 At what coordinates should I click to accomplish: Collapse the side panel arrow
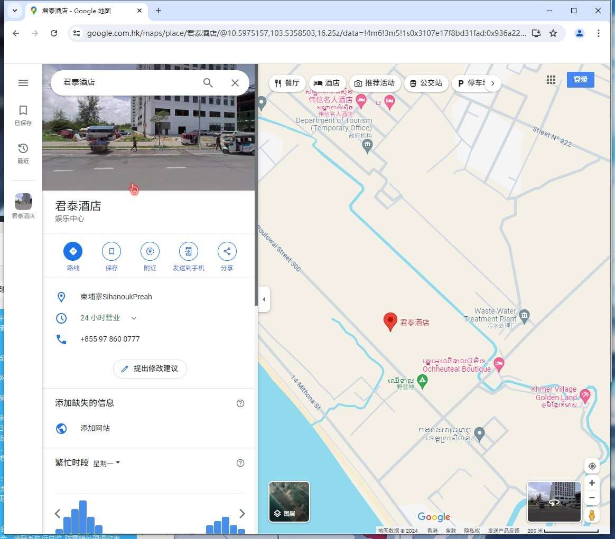point(264,299)
